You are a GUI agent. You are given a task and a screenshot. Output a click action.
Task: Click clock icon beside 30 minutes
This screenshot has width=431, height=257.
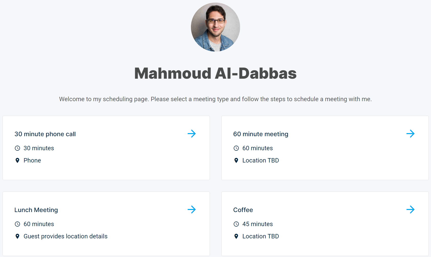17,148
